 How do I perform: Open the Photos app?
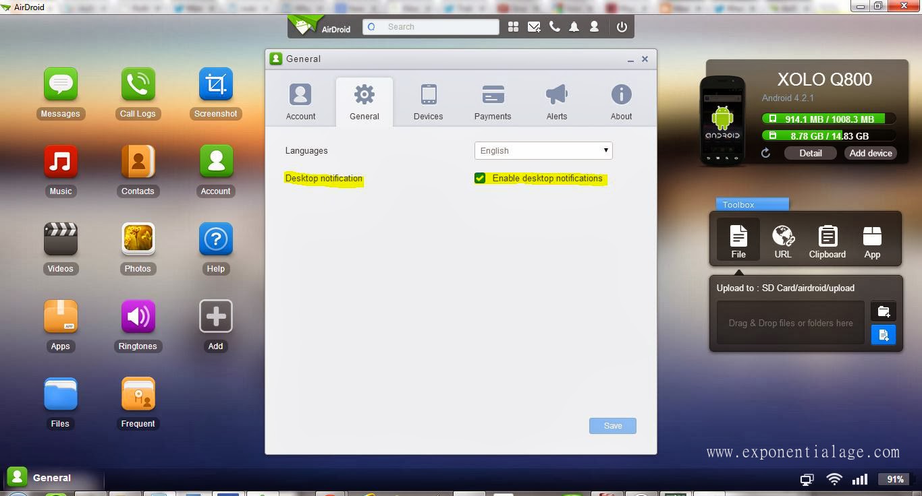click(138, 239)
